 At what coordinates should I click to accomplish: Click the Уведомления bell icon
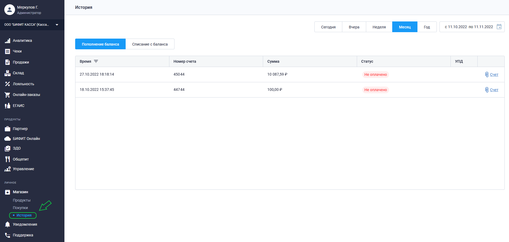point(8,224)
